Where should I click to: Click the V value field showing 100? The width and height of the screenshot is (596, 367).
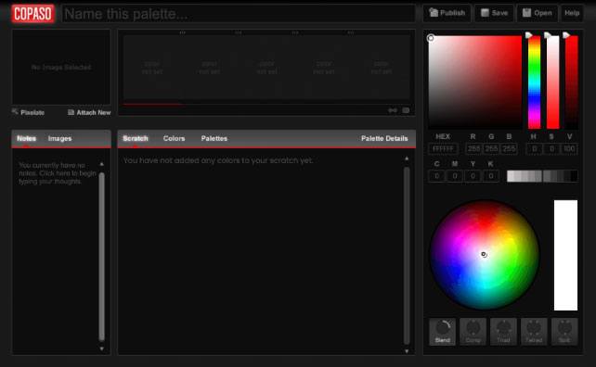click(569, 149)
